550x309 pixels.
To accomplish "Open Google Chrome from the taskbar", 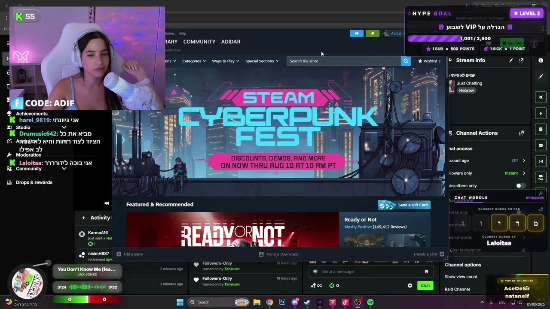I will click(x=269, y=302).
